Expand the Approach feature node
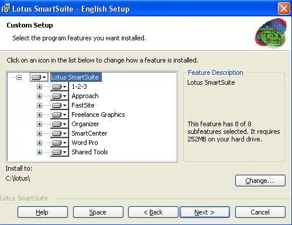This screenshot has height=225, width=292. (x=39, y=96)
